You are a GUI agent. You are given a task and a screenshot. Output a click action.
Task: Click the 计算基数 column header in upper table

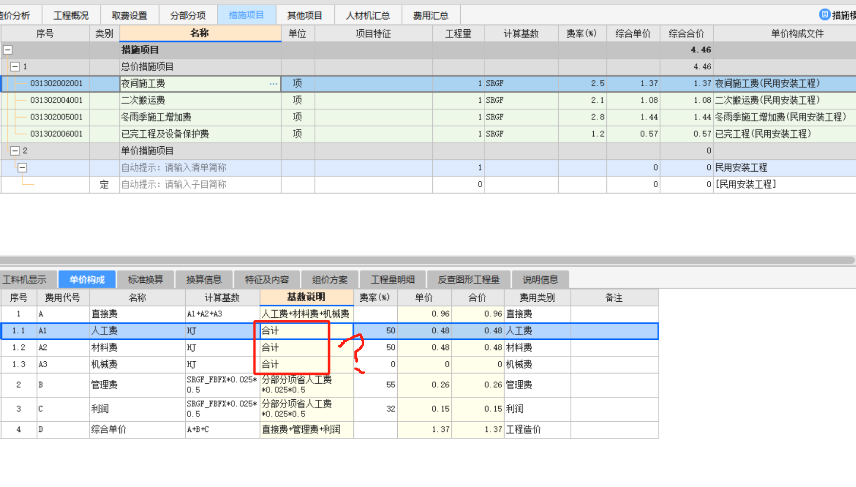[522, 34]
